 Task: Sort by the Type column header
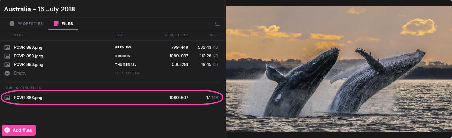120,35
